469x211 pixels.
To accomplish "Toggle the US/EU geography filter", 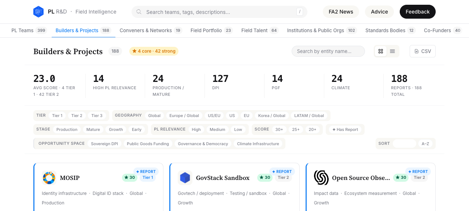I will tap(214, 116).
